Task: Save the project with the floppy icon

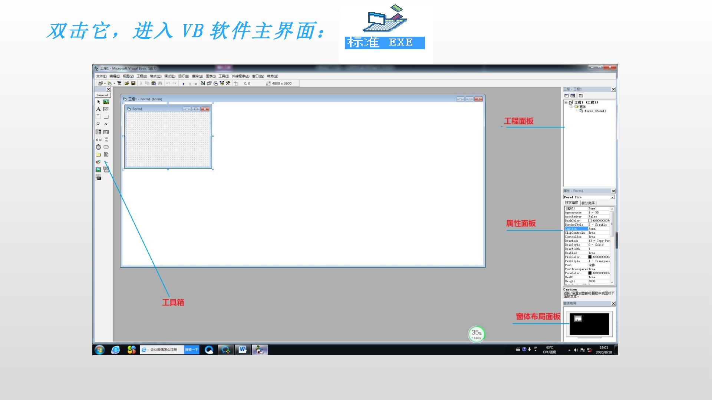Action: [133, 83]
